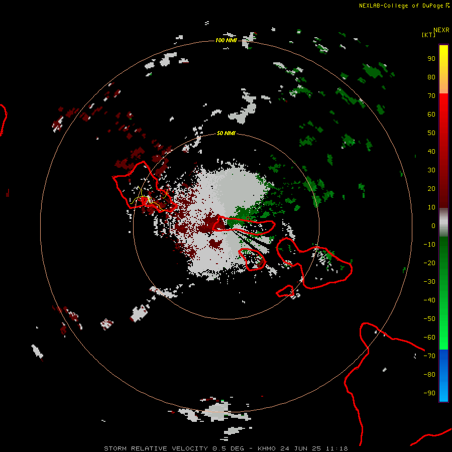Screen dimensions: 452x452
Task: Click the -80 value on the color scale
Action: point(429,375)
